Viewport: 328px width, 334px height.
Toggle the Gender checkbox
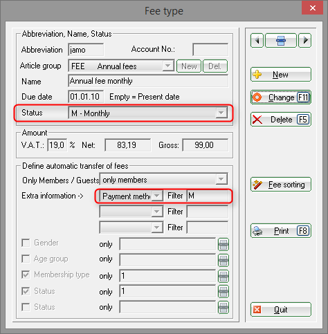26,243
